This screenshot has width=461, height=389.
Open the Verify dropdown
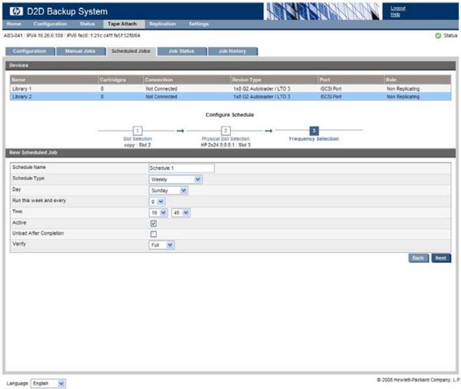pyautogui.click(x=162, y=245)
